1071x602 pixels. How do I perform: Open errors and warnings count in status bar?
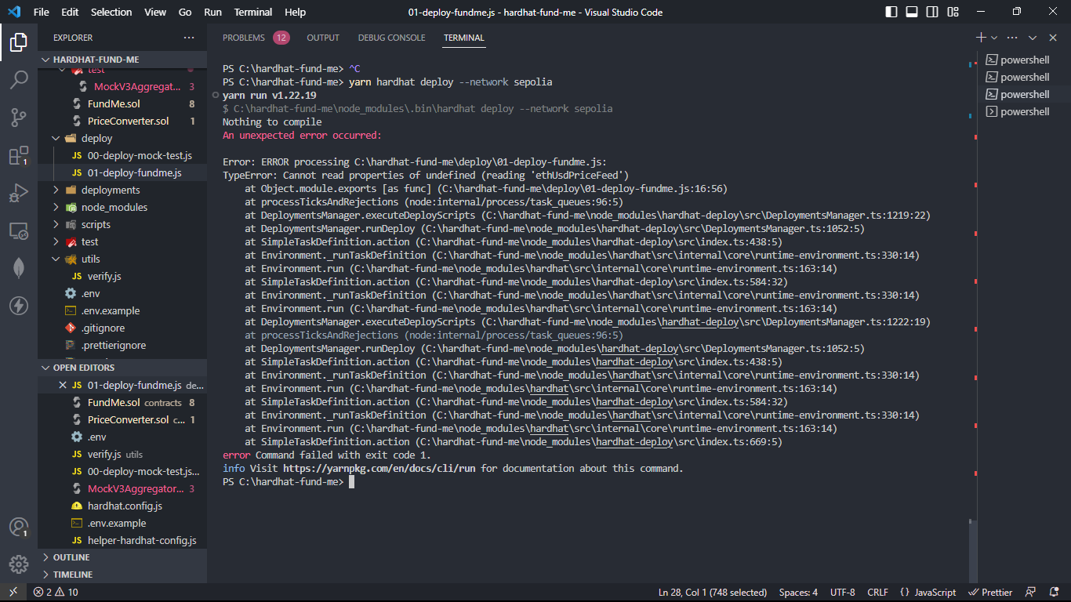56,593
